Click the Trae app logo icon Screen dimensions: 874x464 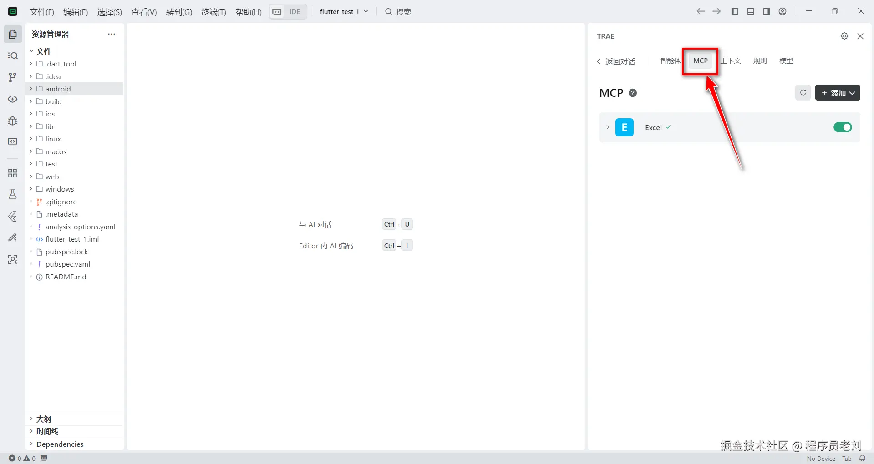point(13,12)
